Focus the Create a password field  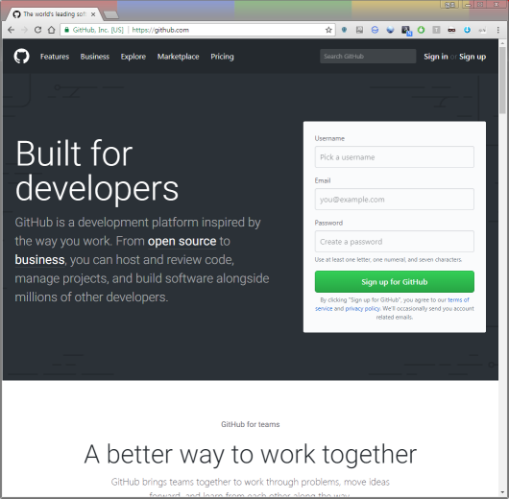394,242
